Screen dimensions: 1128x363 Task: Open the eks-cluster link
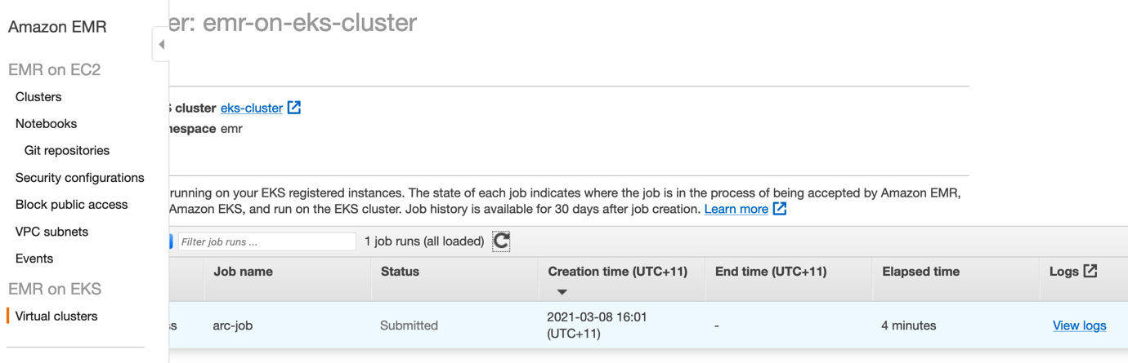[252, 108]
